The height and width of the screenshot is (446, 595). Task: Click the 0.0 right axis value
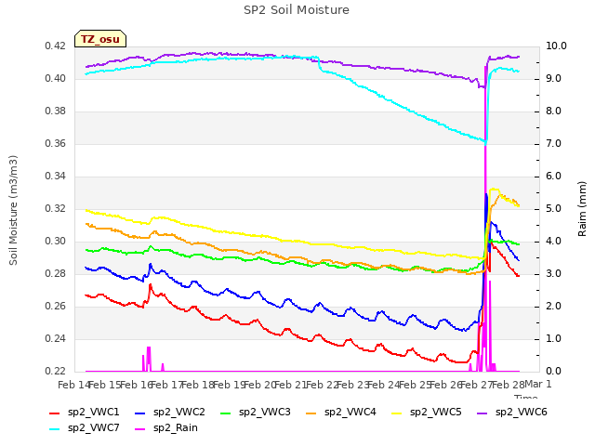pyautogui.click(x=554, y=372)
